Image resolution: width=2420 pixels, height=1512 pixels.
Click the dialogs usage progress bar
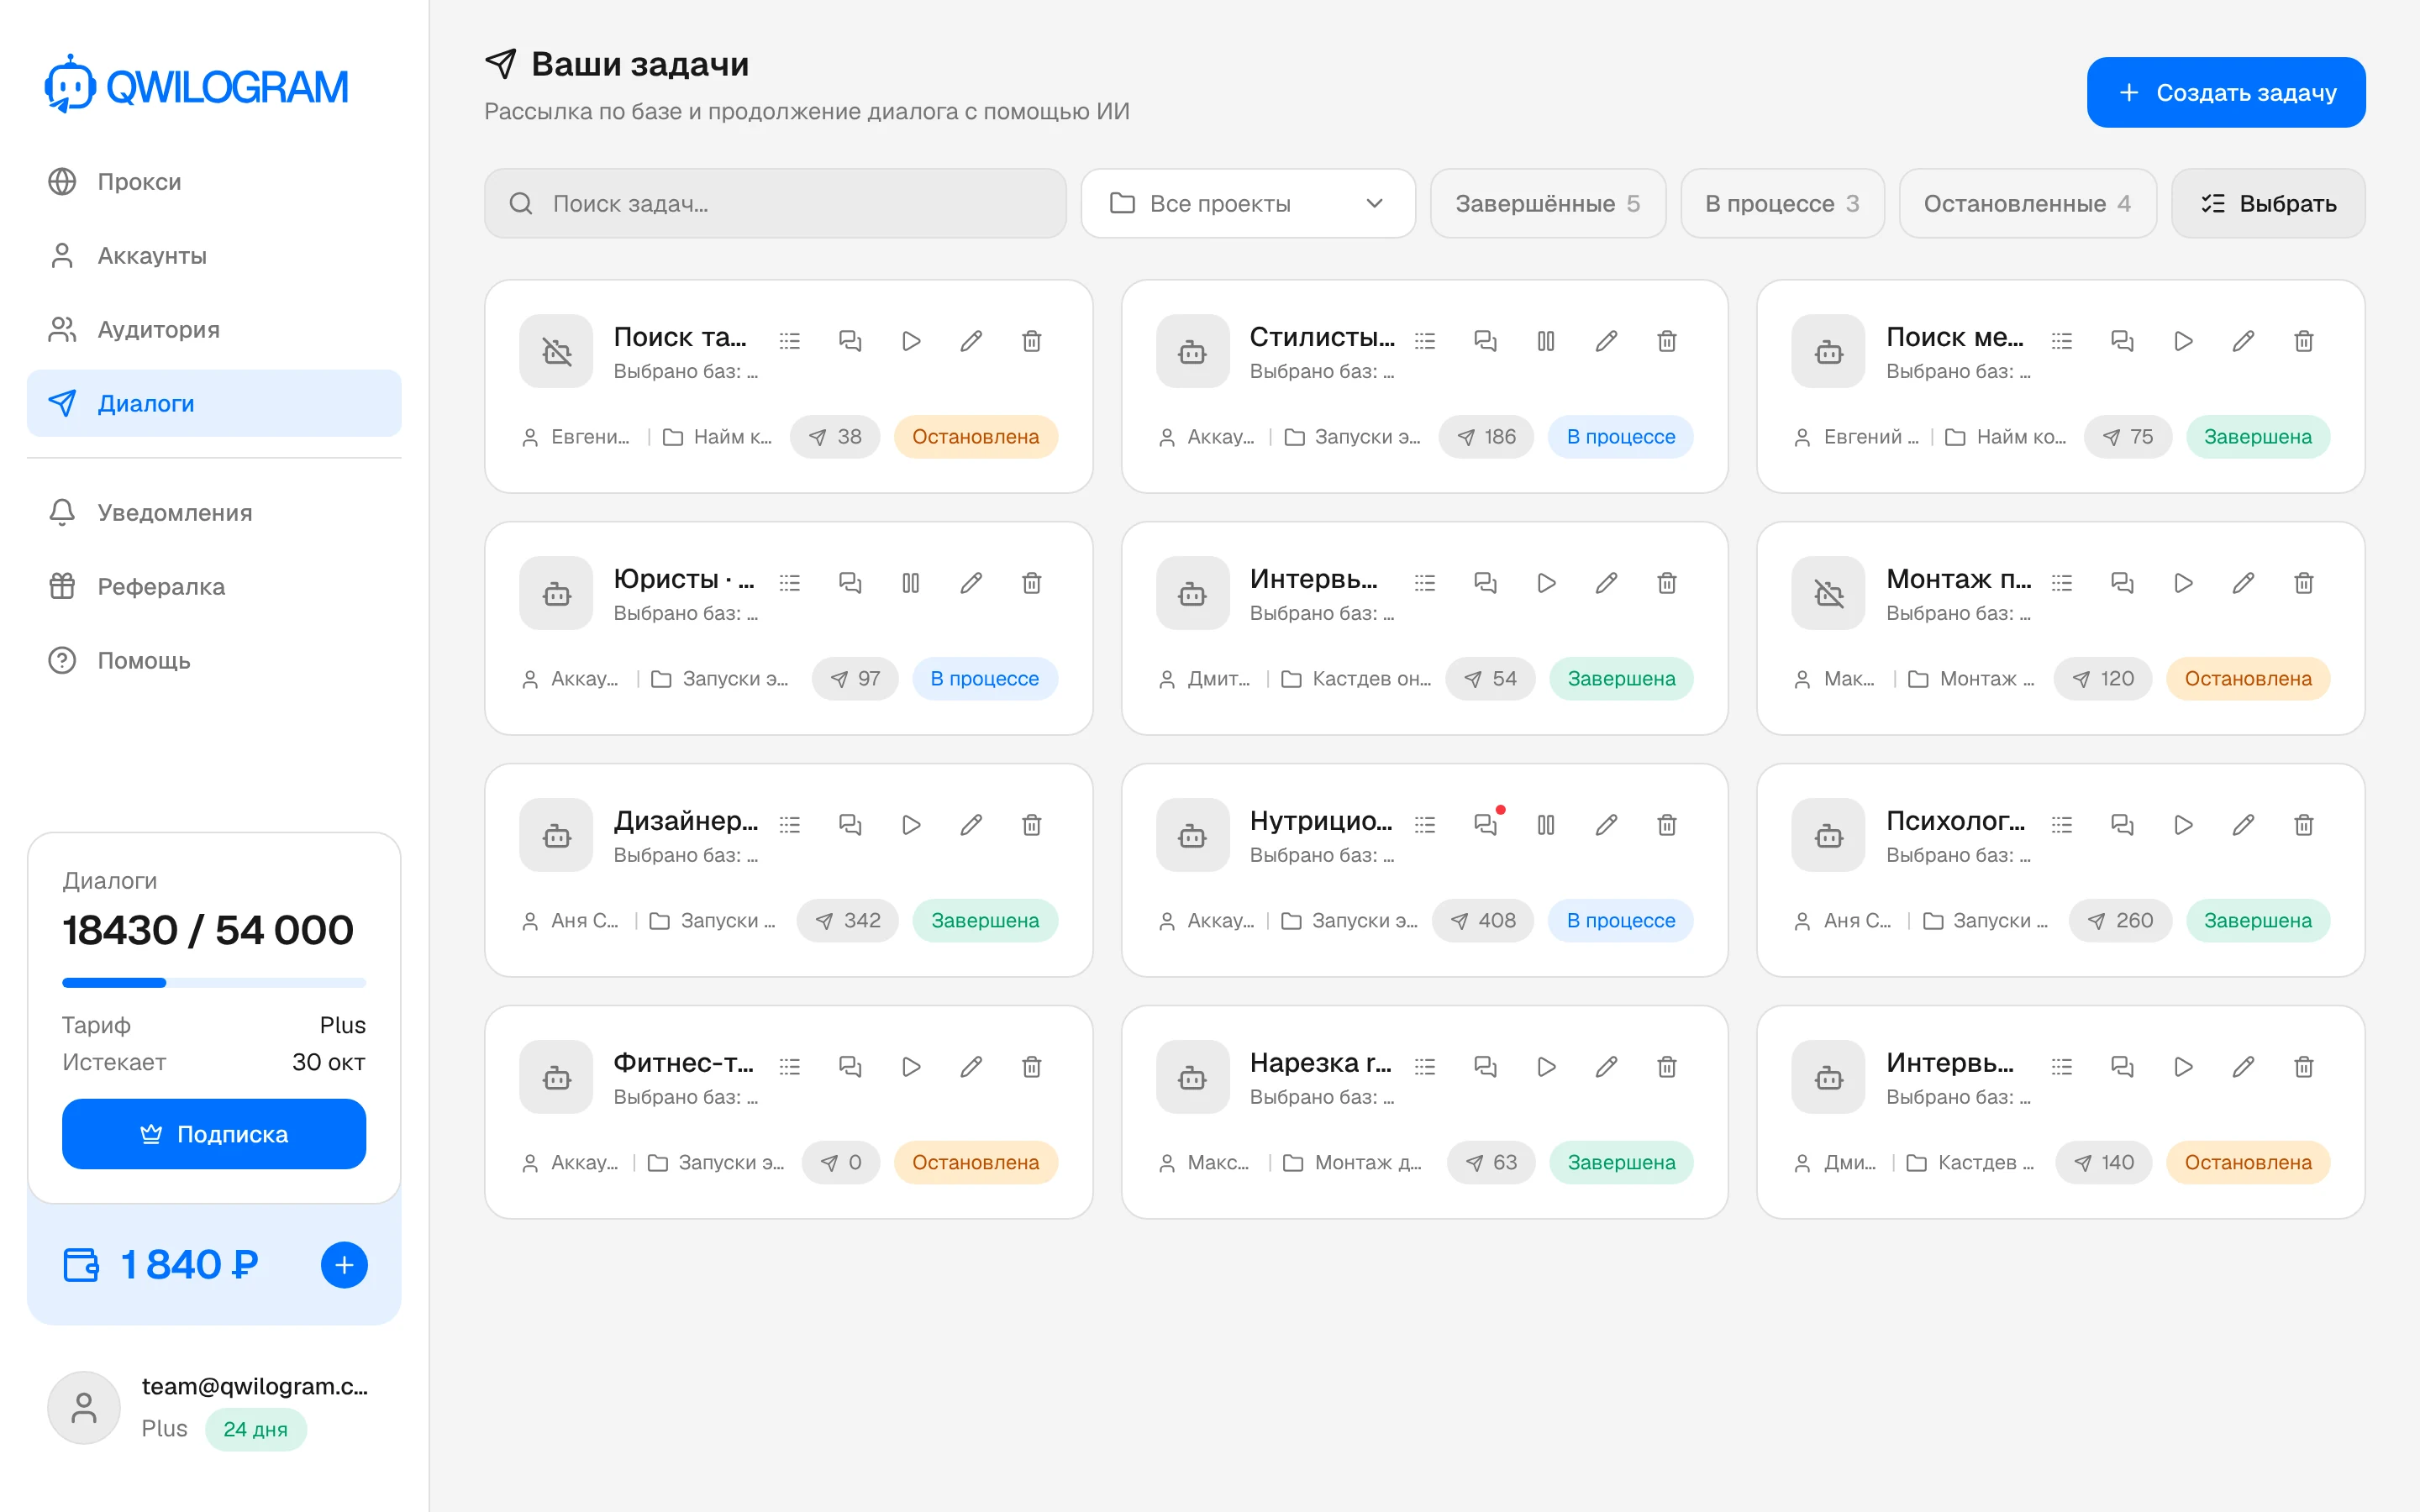coord(214,983)
